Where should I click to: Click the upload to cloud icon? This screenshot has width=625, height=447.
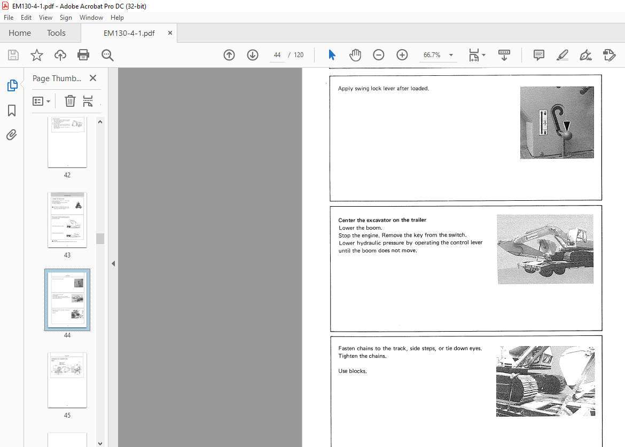[60, 55]
